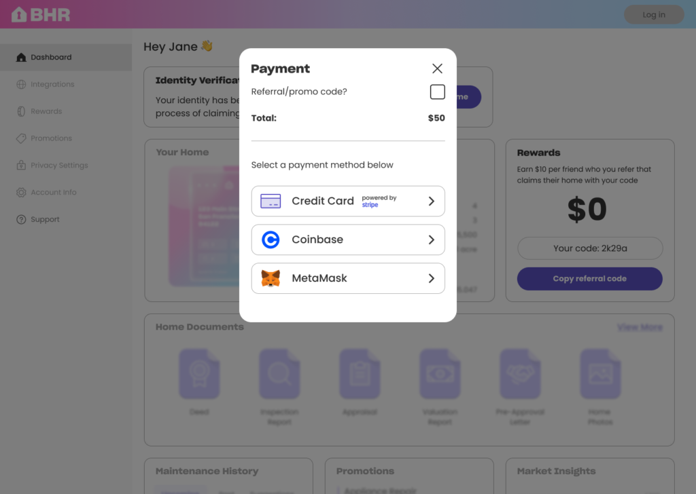Click the $50 total amount
This screenshot has width=696, height=494.
436,118
